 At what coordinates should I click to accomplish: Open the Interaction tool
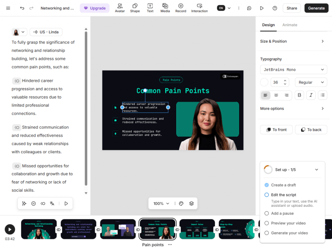tap(199, 8)
